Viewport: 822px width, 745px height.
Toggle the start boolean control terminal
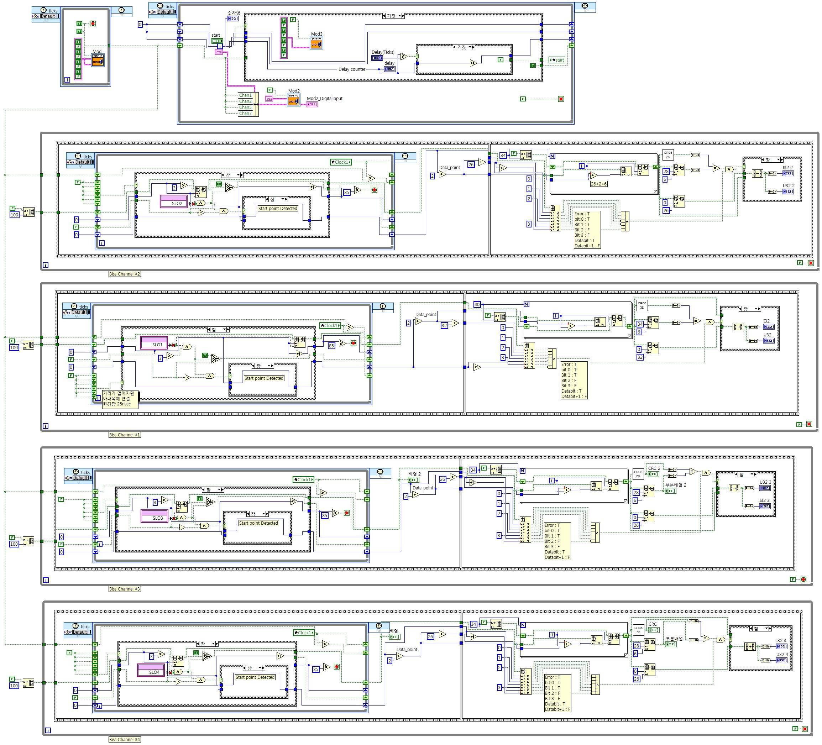tap(217, 41)
